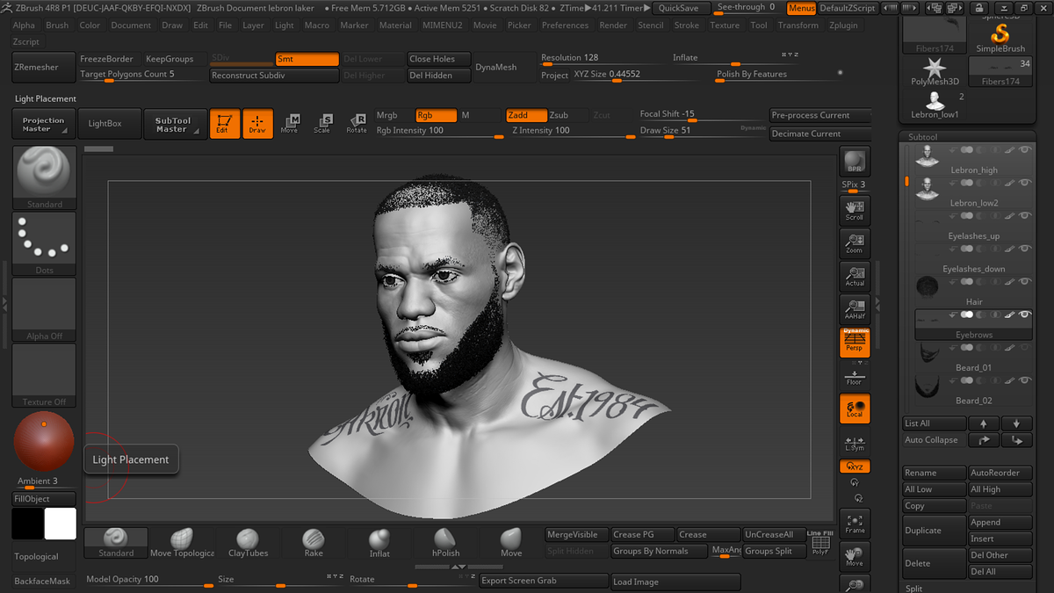Image resolution: width=1054 pixels, height=593 pixels.
Task: Activate Edit mode button
Action: [x=224, y=124]
